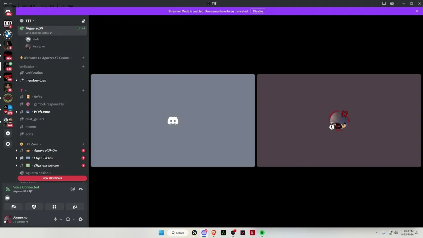The image size is (423, 238).
Task: Share your screen
Action: [34, 207]
